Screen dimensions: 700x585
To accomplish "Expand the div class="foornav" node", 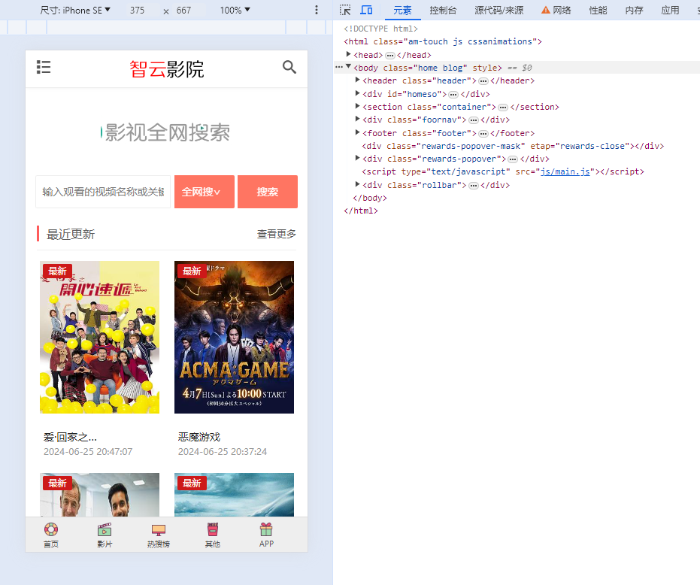I will coord(358,120).
